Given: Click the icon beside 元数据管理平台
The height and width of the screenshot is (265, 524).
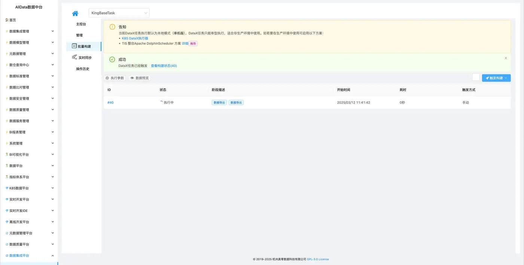Looking at the screenshot, I should 7,233.
